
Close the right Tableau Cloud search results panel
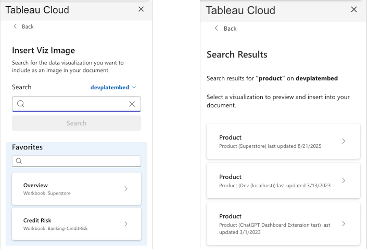click(x=354, y=9)
